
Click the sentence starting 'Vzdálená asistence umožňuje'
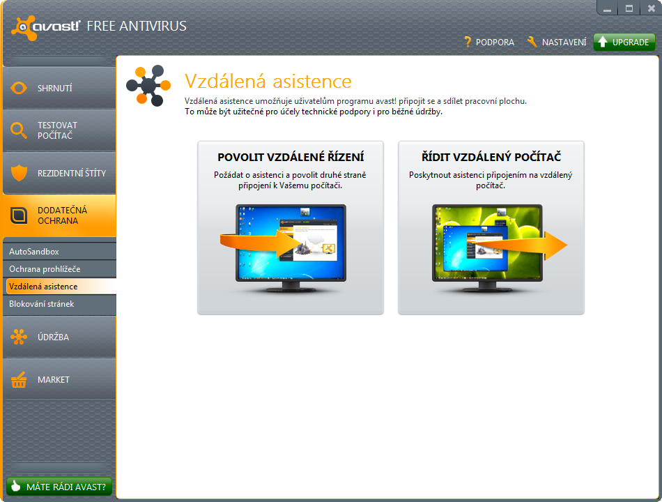point(355,101)
